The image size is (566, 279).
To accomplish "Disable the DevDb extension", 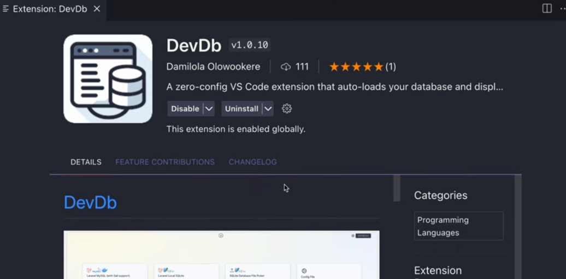I will pyautogui.click(x=185, y=109).
